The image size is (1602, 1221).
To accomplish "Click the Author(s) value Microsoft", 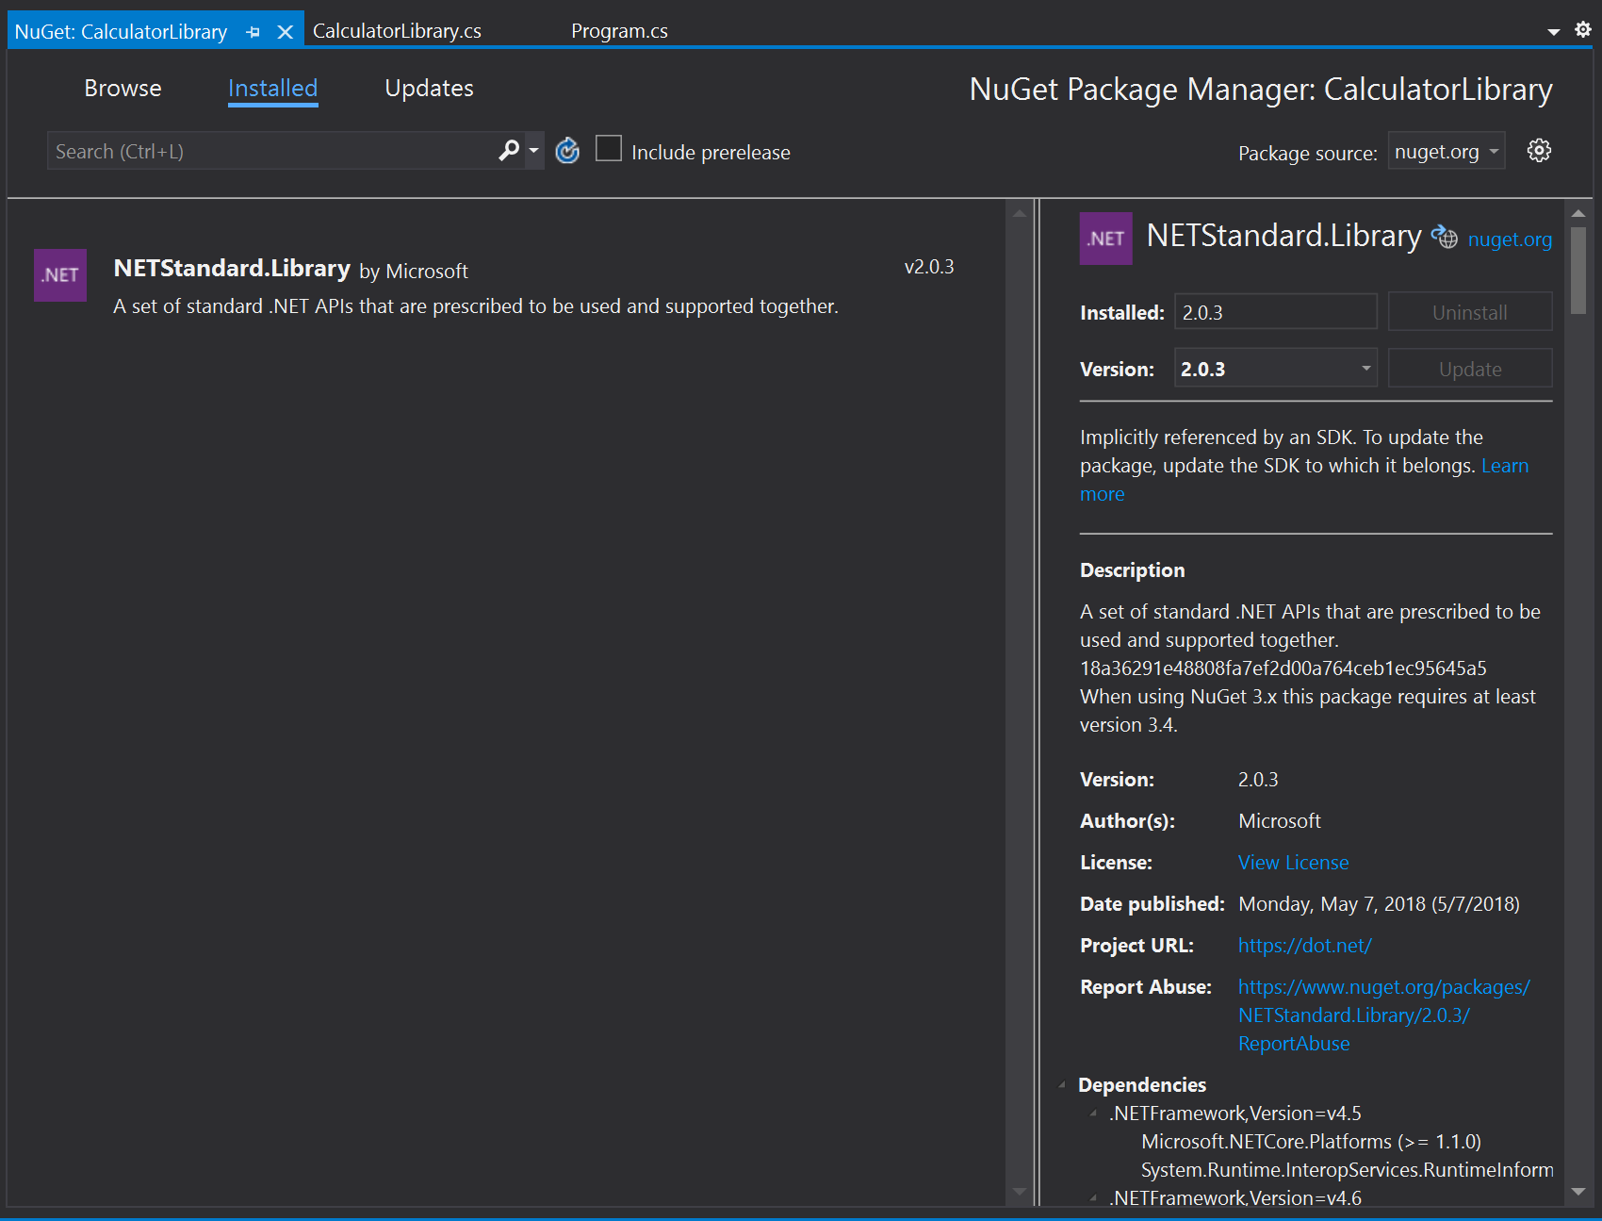I will coord(1279,821).
